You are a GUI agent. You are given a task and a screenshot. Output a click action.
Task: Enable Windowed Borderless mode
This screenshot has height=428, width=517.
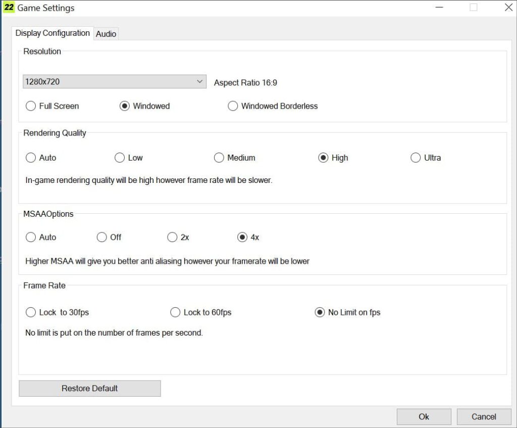pos(233,106)
